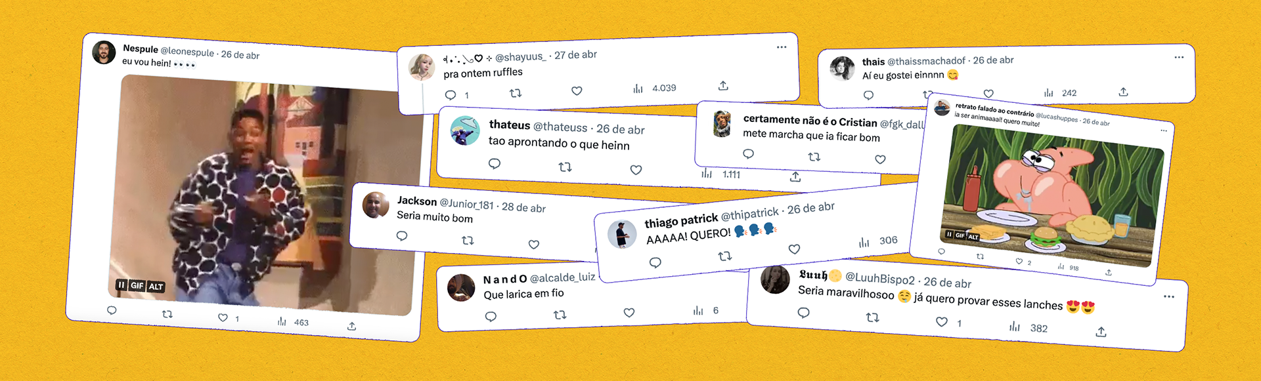Screen dimensions: 1261x381
Task: Open the @leonespule profile handle
Action: click(187, 51)
